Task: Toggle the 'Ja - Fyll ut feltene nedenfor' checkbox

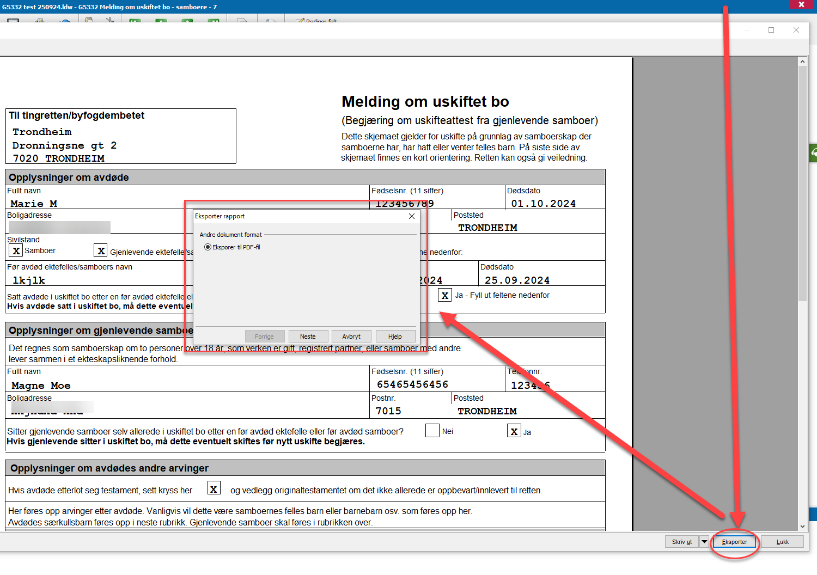Action: coord(445,296)
